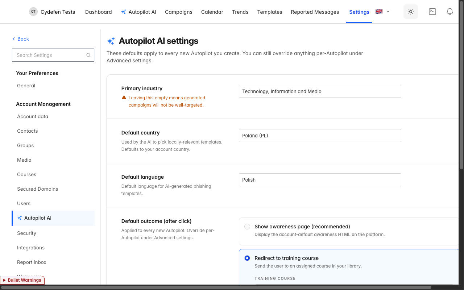Select Redirect to training course radio option
Image resolution: width=464 pixels, height=290 pixels.
click(x=247, y=258)
